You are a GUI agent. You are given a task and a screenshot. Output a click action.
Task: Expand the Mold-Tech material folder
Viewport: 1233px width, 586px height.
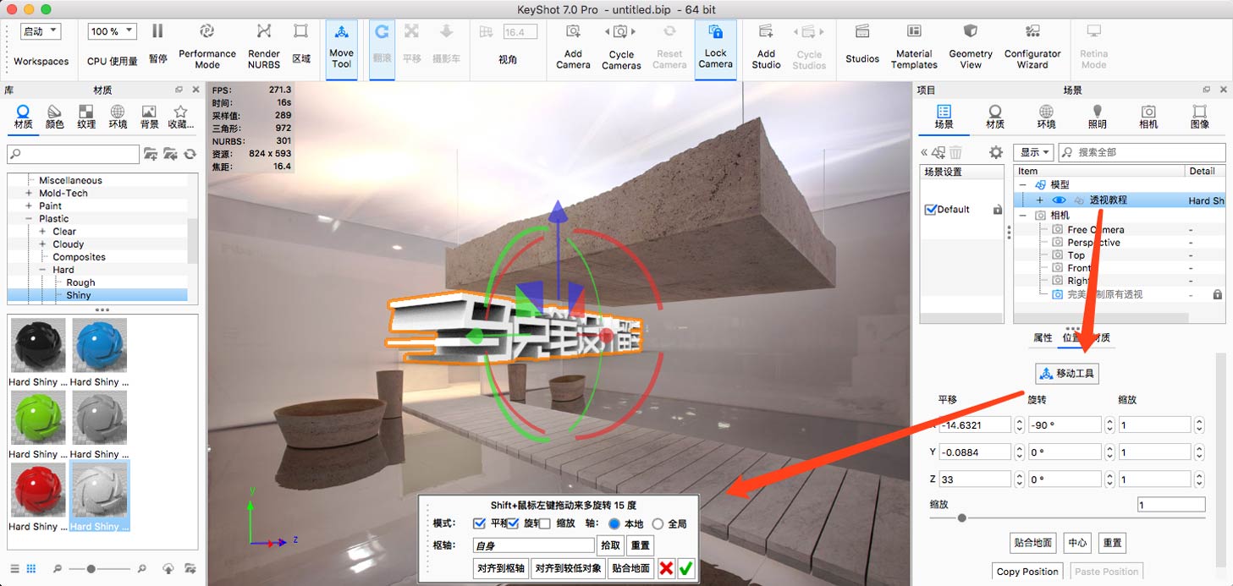[x=29, y=193]
